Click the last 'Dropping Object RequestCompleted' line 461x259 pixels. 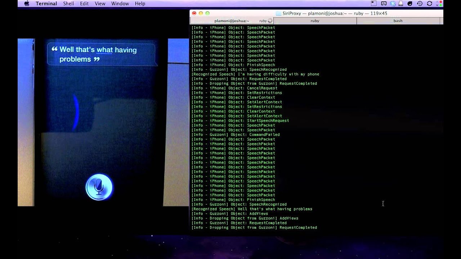click(x=254, y=228)
